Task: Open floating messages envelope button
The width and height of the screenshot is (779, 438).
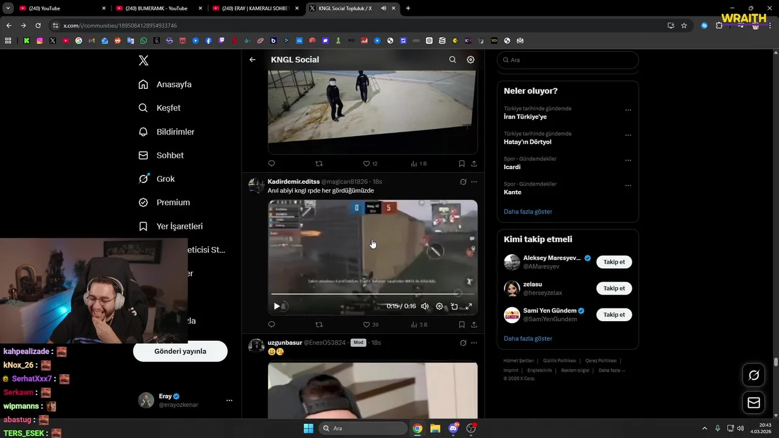Action: coord(753,403)
